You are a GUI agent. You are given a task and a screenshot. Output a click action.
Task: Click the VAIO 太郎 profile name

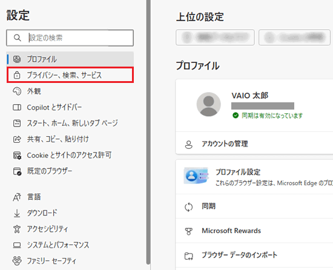[250, 96]
